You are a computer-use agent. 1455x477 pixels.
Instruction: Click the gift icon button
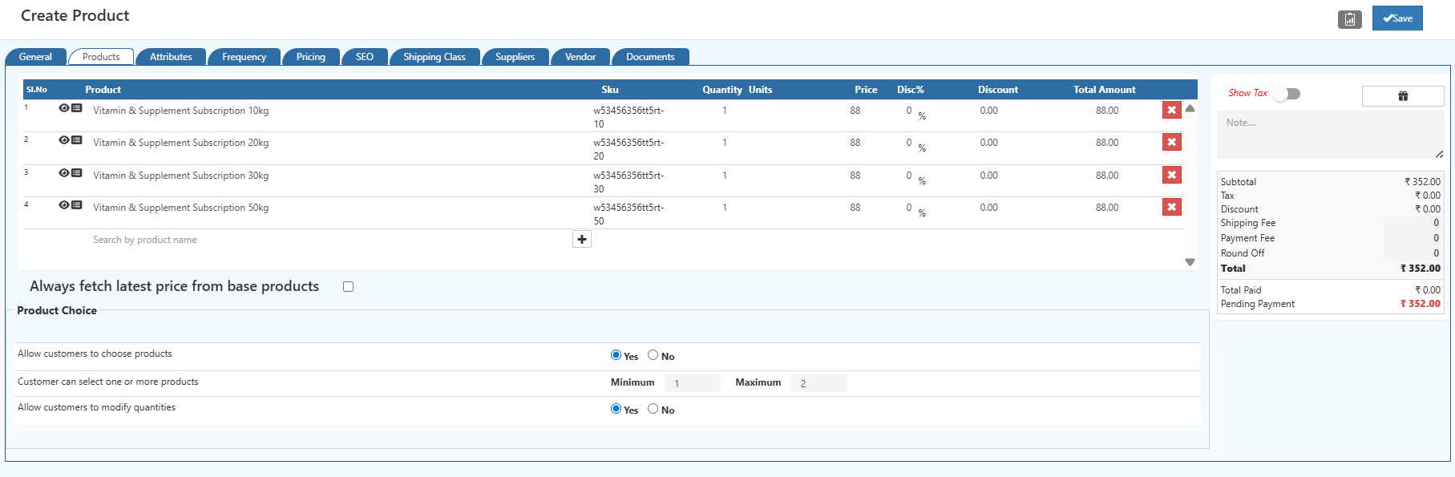pyautogui.click(x=1403, y=96)
